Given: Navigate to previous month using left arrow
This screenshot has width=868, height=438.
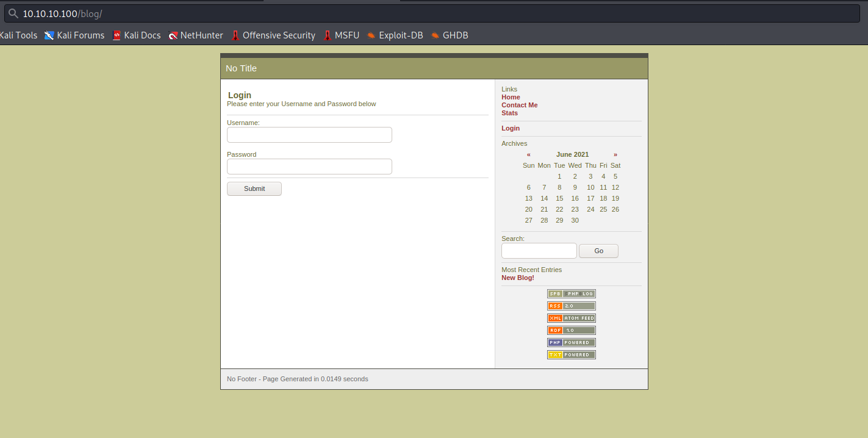Looking at the screenshot, I should click(x=528, y=154).
